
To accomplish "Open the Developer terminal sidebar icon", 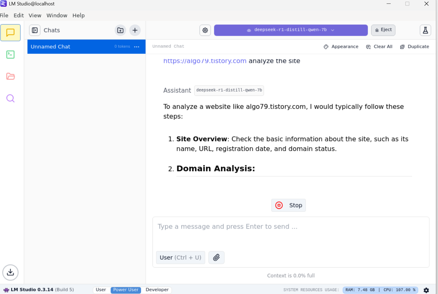I will pyautogui.click(x=10, y=55).
